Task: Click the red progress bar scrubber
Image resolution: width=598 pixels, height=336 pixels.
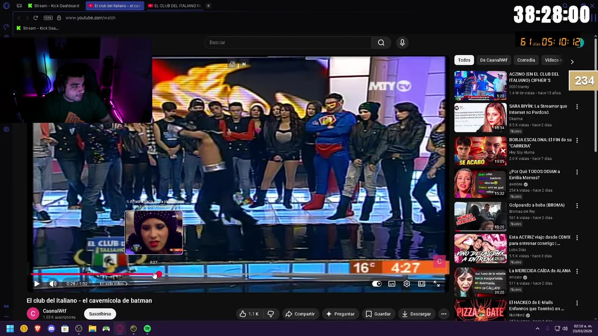Action: coord(159,274)
